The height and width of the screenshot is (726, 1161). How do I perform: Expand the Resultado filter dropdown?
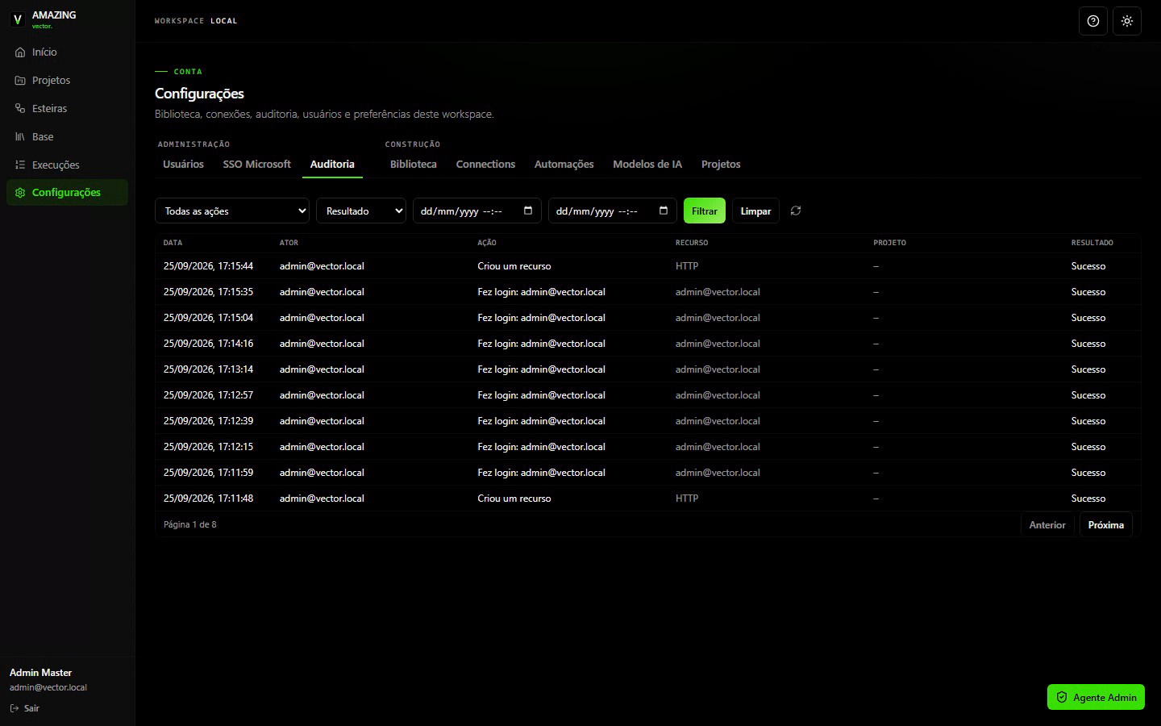click(361, 211)
